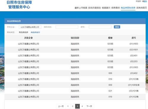Click building 019 in the (01)103商 row

pyautogui.click(x=110, y=79)
